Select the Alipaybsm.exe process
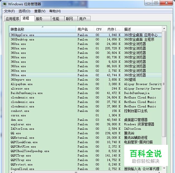 click(85, 84)
